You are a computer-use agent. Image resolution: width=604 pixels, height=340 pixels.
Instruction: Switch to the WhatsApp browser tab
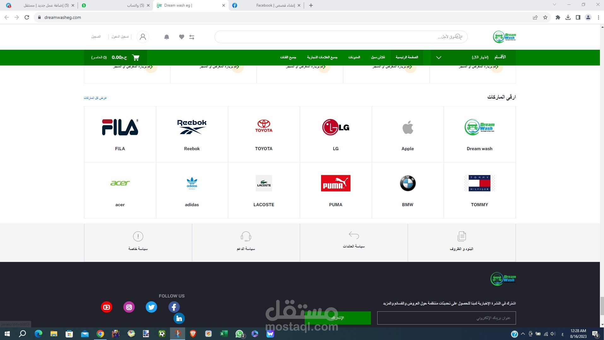click(x=116, y=5)
